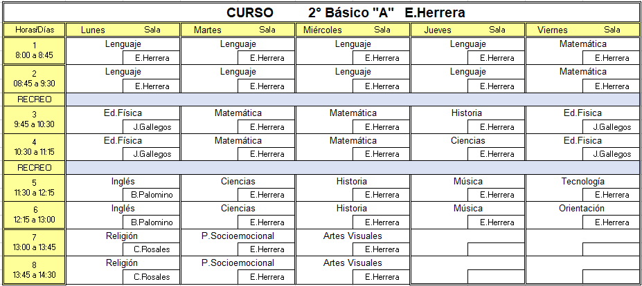Click Orientación subject cell on Friday

(582, 209)
